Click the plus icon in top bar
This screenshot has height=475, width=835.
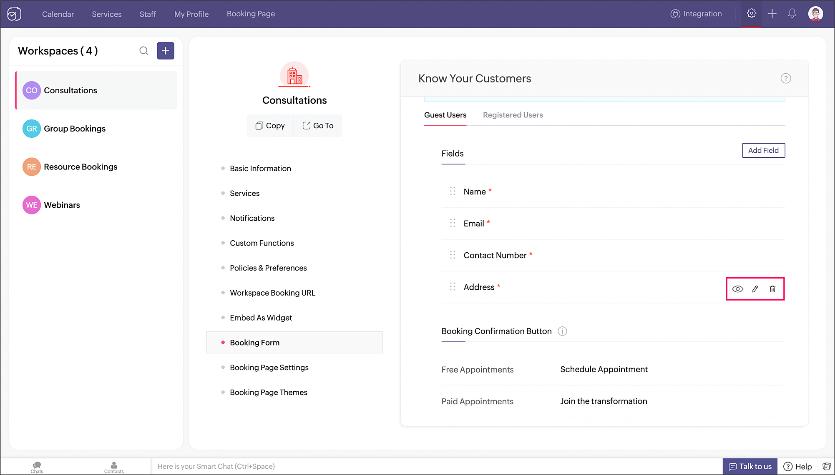772,14
